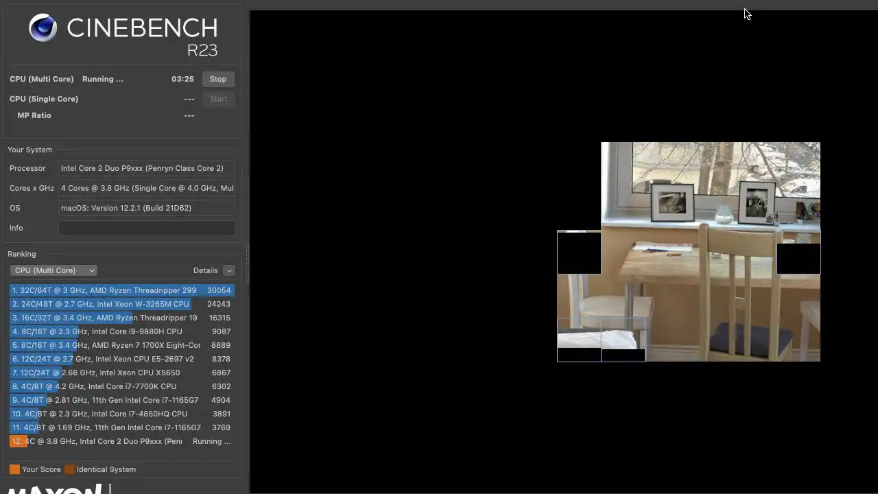Click the greyed-out Single Core Start button
878x494 pixels.
pos(218,99)
